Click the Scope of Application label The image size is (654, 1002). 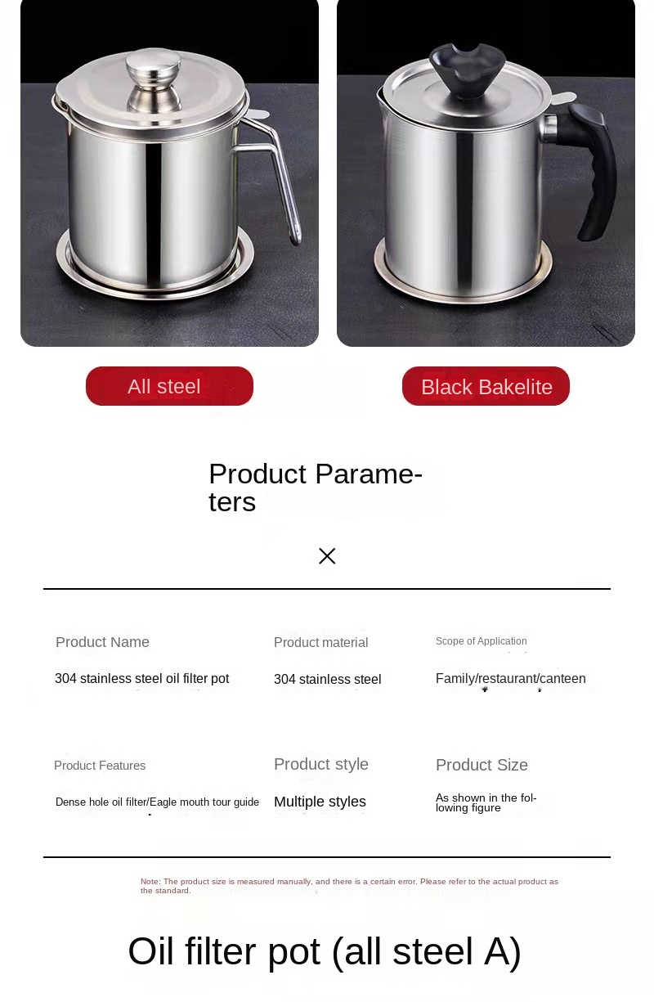pyautogui.click(x=481, y=641)
